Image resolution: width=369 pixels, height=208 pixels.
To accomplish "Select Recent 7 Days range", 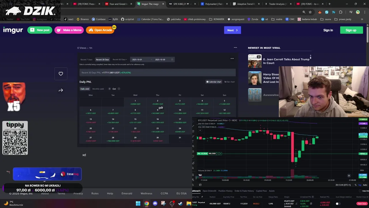I will pyautogui.click(x=86, y=60).
